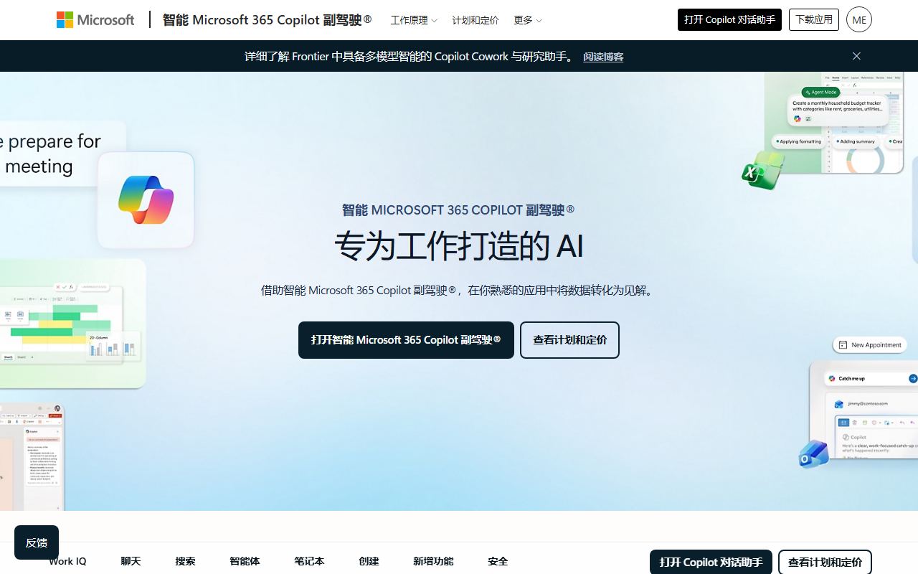Click the 专为工作打造的 AI headline
918x574 pixels.
click(459, 246)
